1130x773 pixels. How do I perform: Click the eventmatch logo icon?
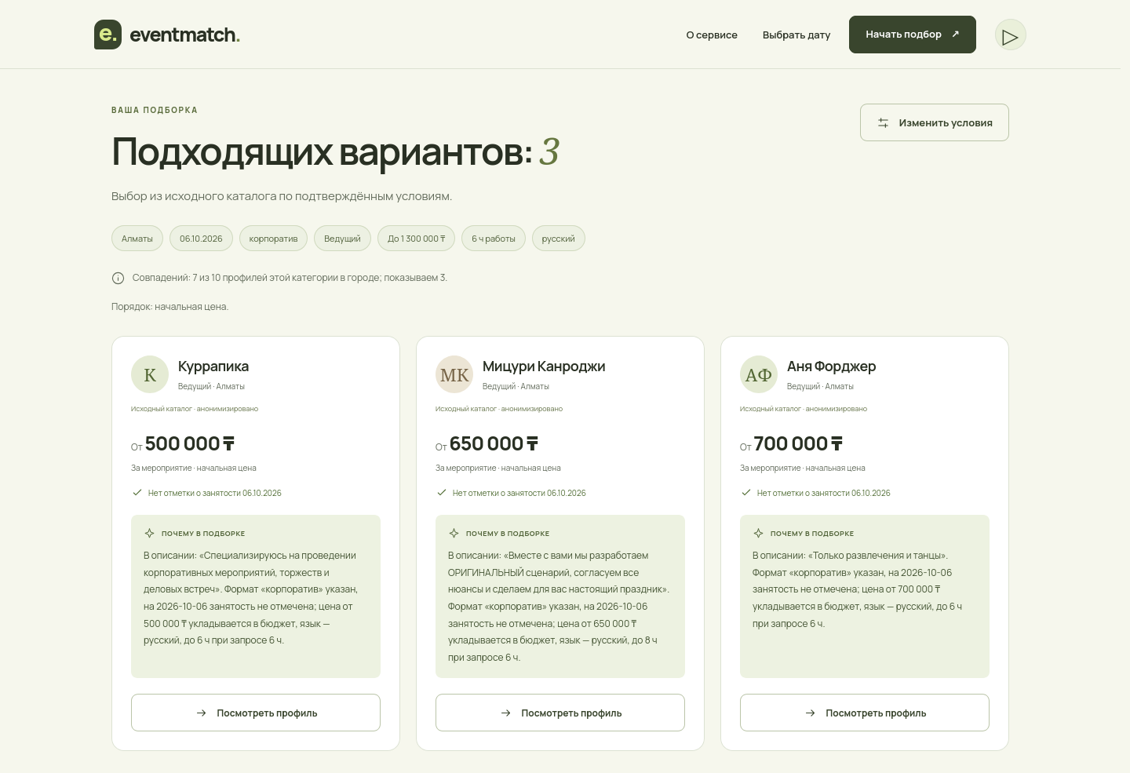(108, 35)
